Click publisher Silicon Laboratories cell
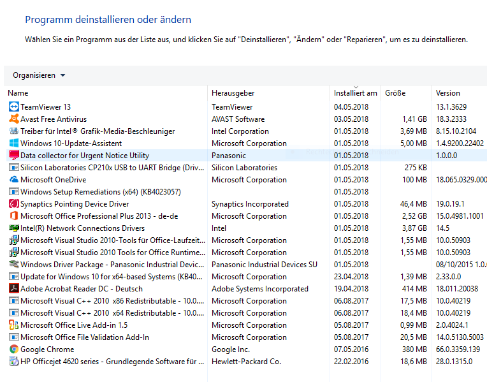 244,168
